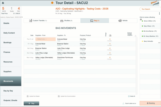Click the Update from Master icon
The height and width of the screenshot is (107, 161).
(x=28, y=96)
